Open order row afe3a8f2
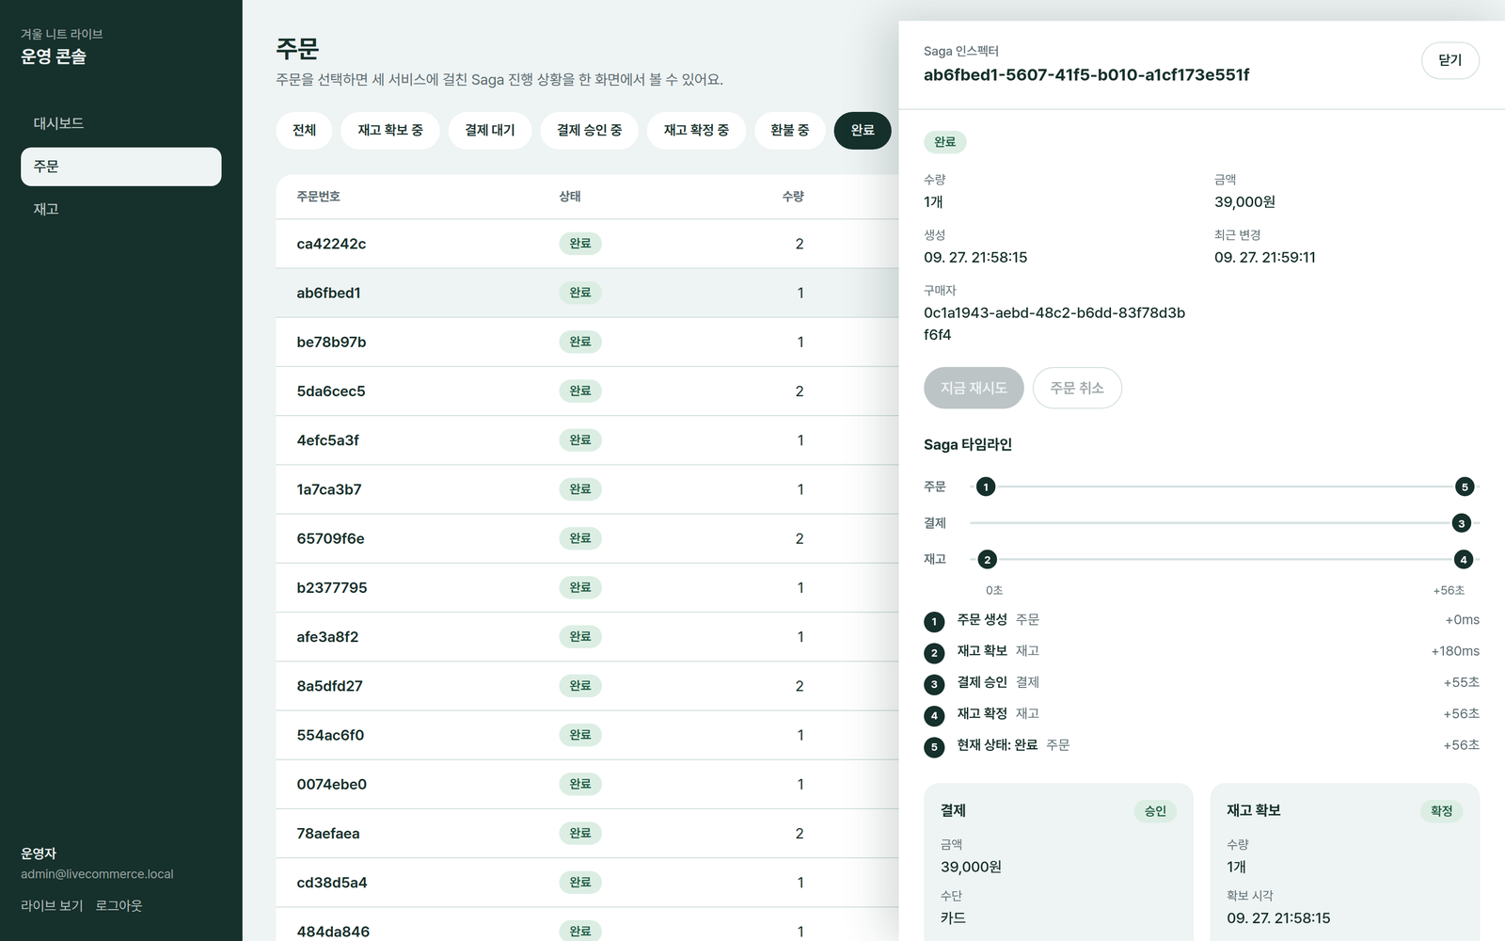 587,637
